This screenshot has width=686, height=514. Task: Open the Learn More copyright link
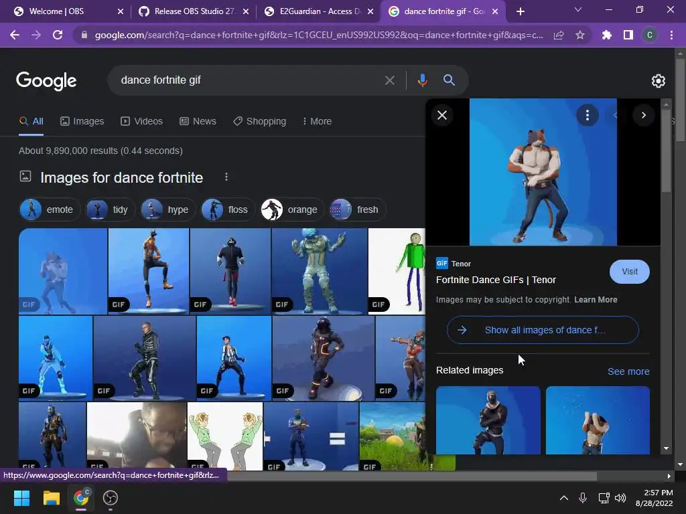click(x=596, y=299)
